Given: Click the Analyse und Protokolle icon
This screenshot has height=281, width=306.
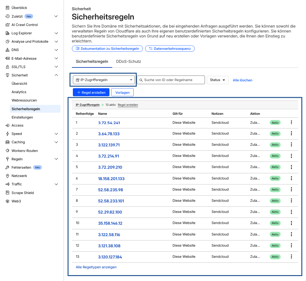Looking at the screenshot, I should [x=7, y=41].
